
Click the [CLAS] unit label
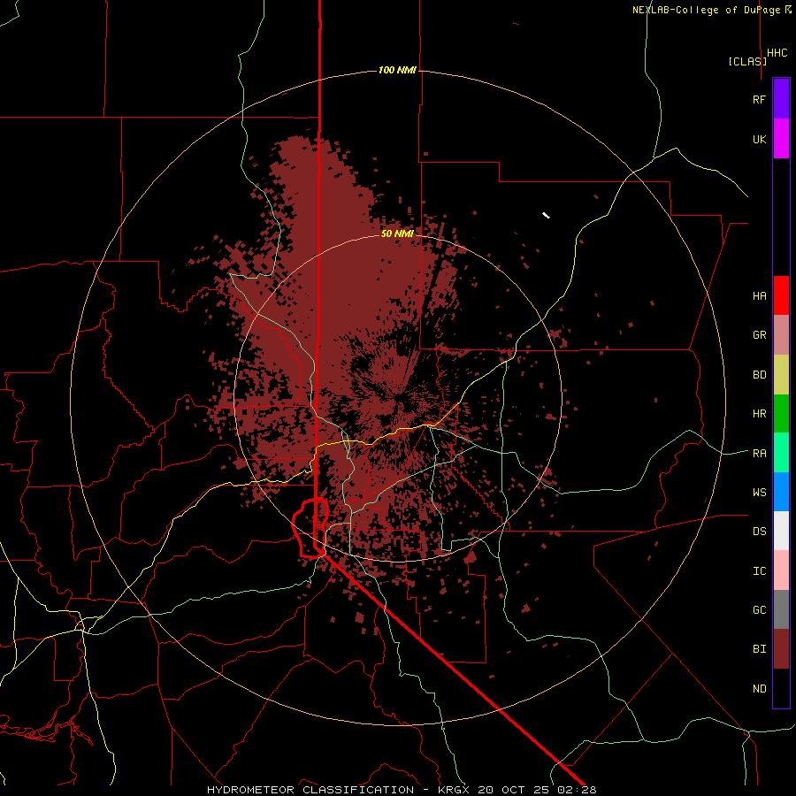click(747, 61)
